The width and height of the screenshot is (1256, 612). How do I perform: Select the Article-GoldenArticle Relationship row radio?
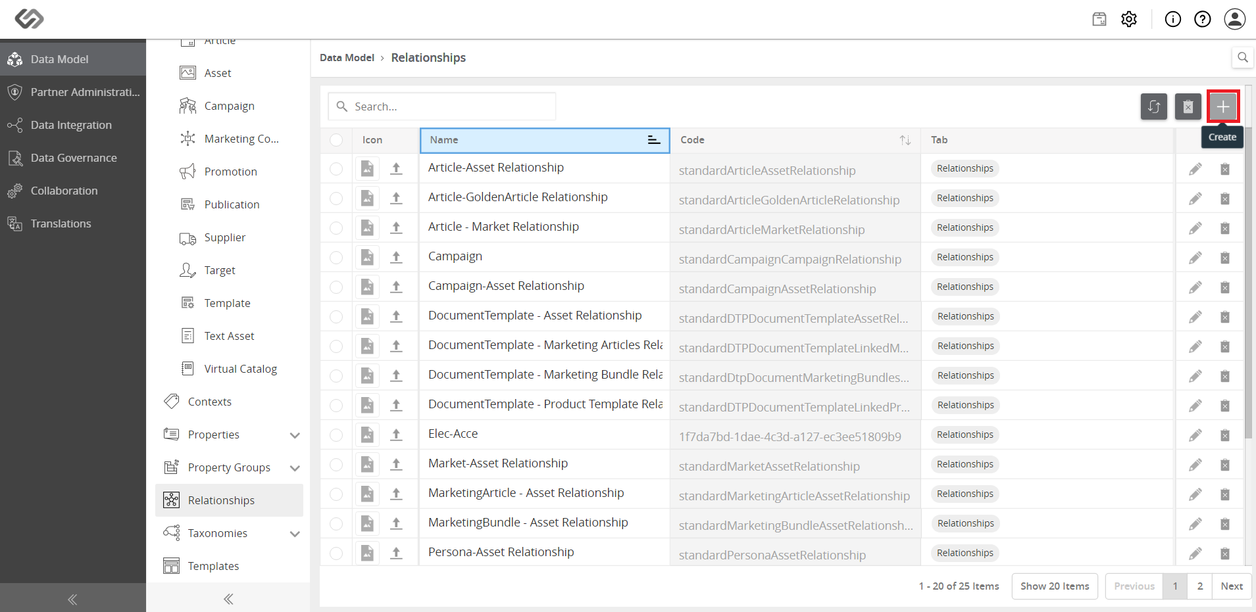pos(336,199)
